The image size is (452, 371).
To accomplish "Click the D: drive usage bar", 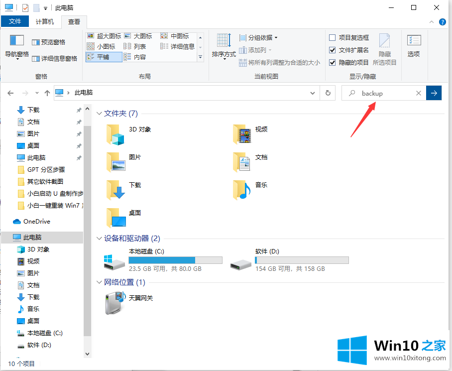I will click(x=302, y=260).
